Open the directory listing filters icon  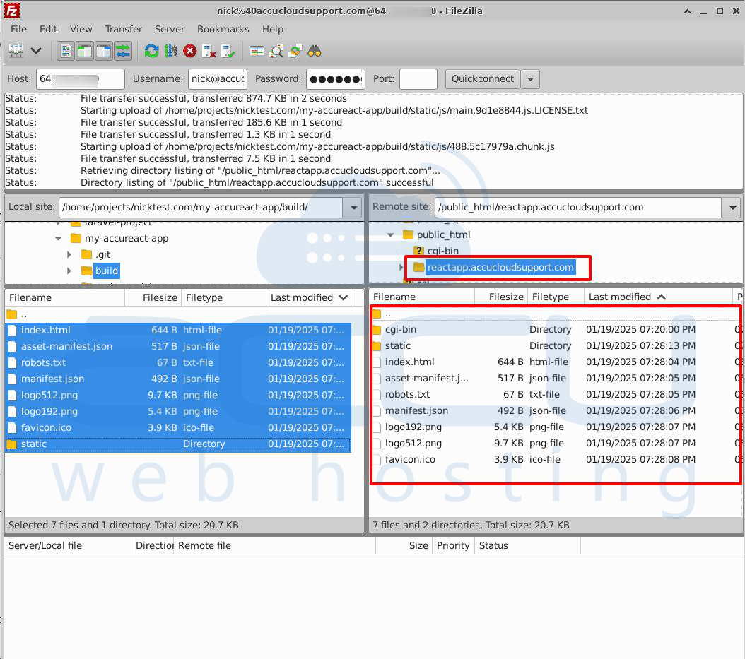coord(257,51)
